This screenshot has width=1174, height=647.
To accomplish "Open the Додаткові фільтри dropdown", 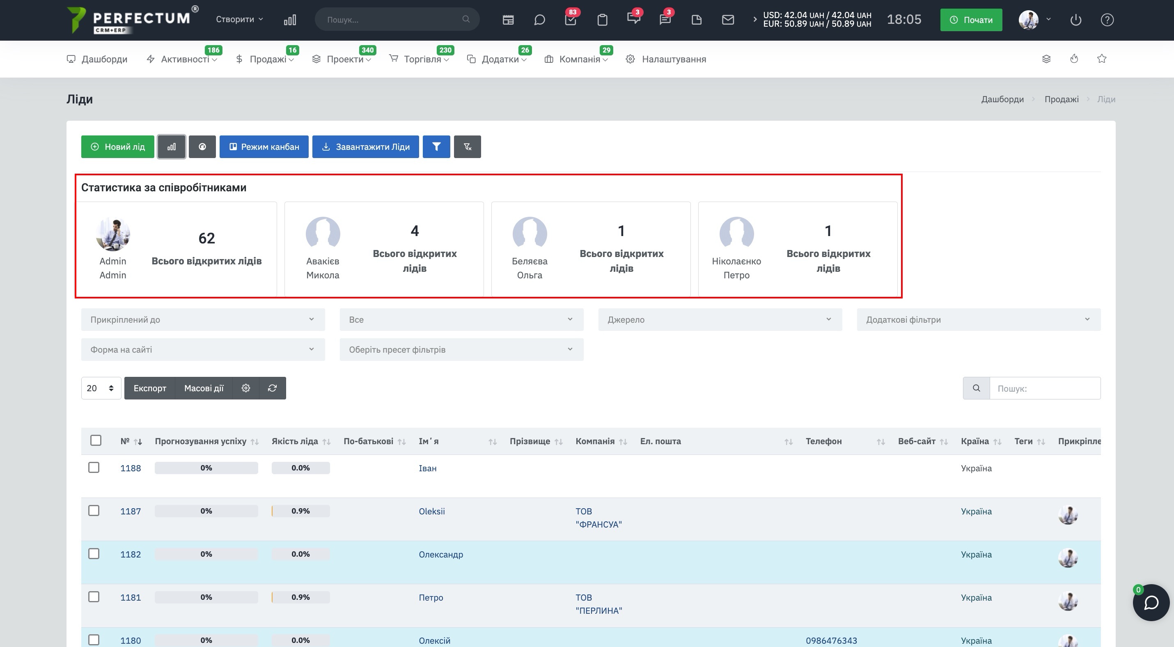I will pyautogui.click(x=979, y=319).
